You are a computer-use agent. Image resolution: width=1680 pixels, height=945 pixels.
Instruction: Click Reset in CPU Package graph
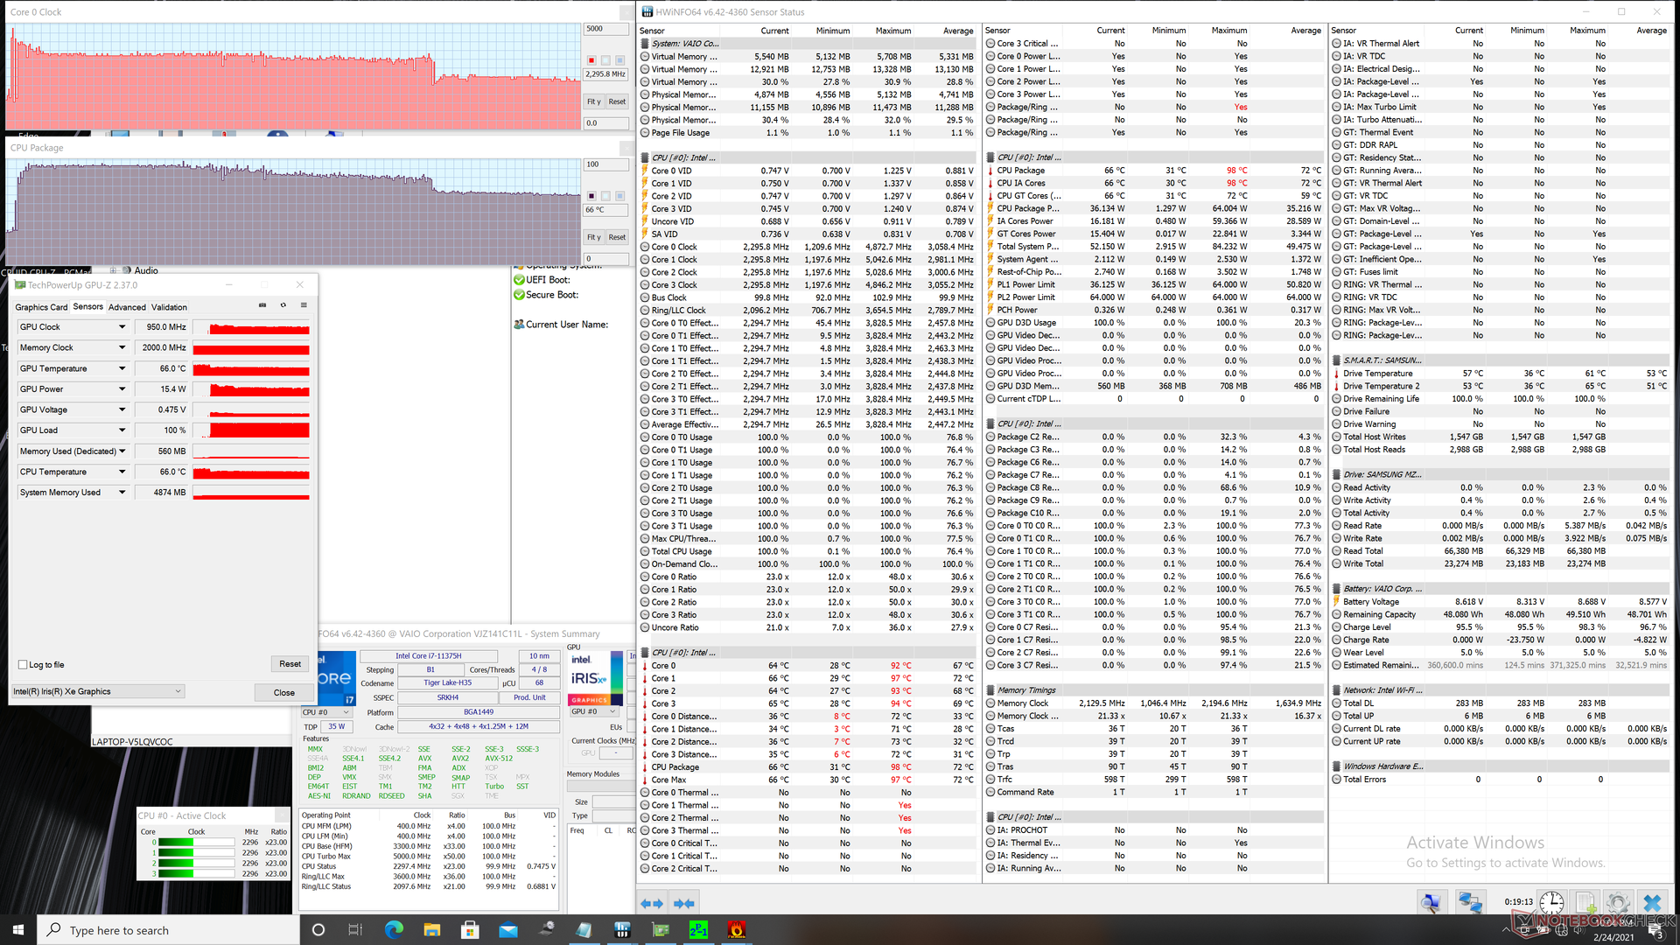pos(617,237)
